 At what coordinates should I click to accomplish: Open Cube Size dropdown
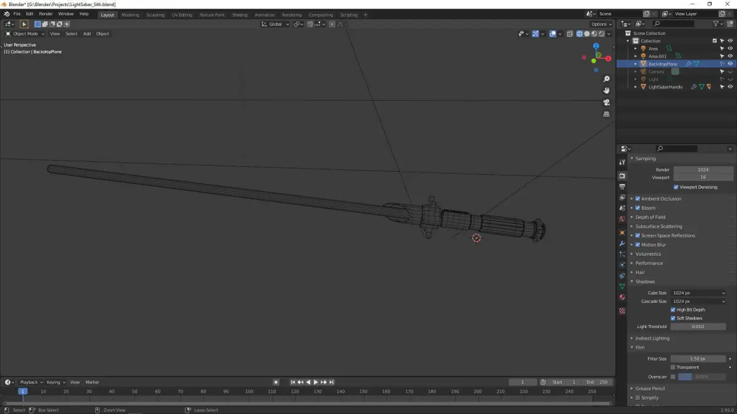coord(698,293)
